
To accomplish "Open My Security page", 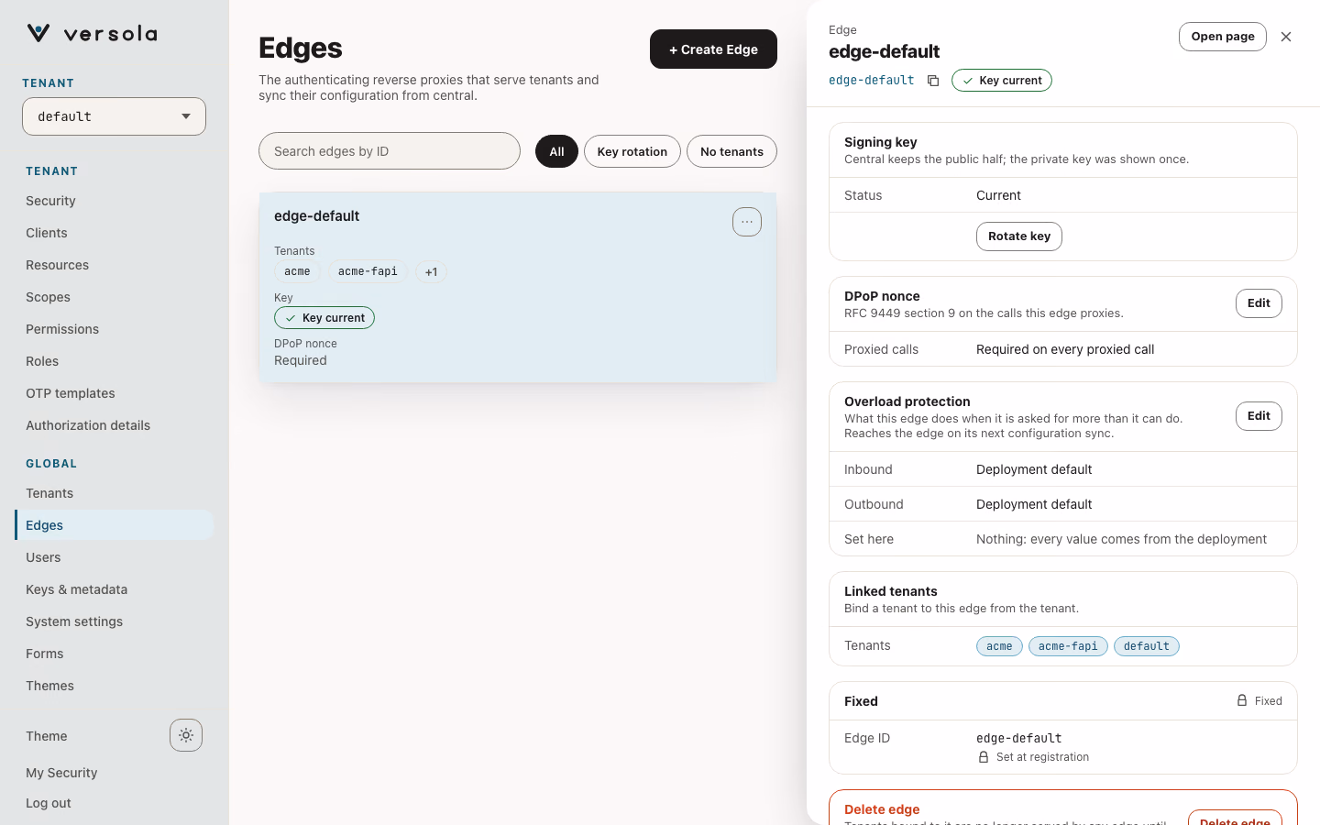I will [61, 773].
